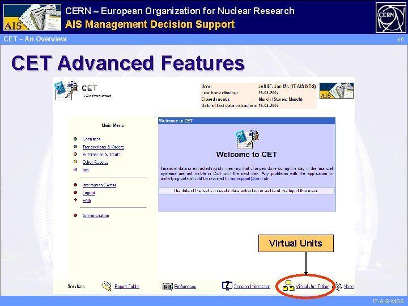Viewport: 408px width, 306px height.
Task: Click the ais.support@cern.ch email link
Action: (x=249, y=178)
